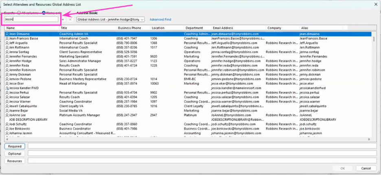Click into the search text box
381x175 pixels.
[x=31, y=19]
